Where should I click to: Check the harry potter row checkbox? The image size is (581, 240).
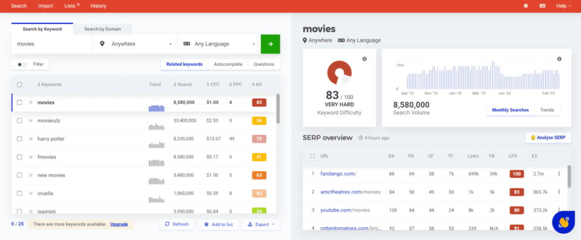(x=20, y=139)
